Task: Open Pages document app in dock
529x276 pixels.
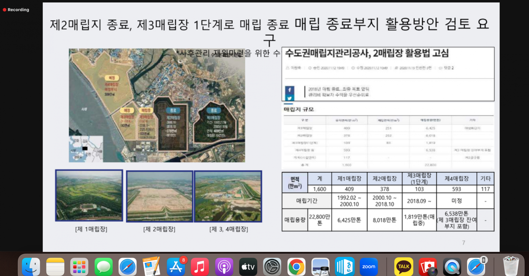Action: pyautogui.click(x=151, y=267)
